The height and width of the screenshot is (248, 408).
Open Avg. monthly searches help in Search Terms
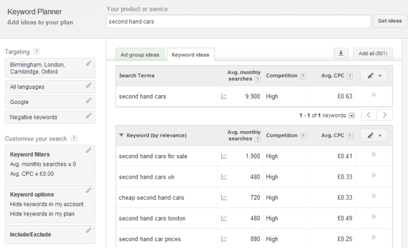pos(257,79)
